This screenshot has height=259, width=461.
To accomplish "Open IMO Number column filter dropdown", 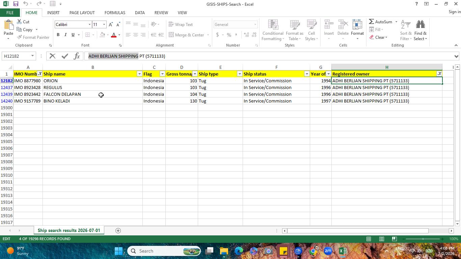I will [39, 74].
